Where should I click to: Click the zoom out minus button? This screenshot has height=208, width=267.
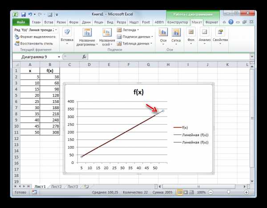tap(210, 192)
